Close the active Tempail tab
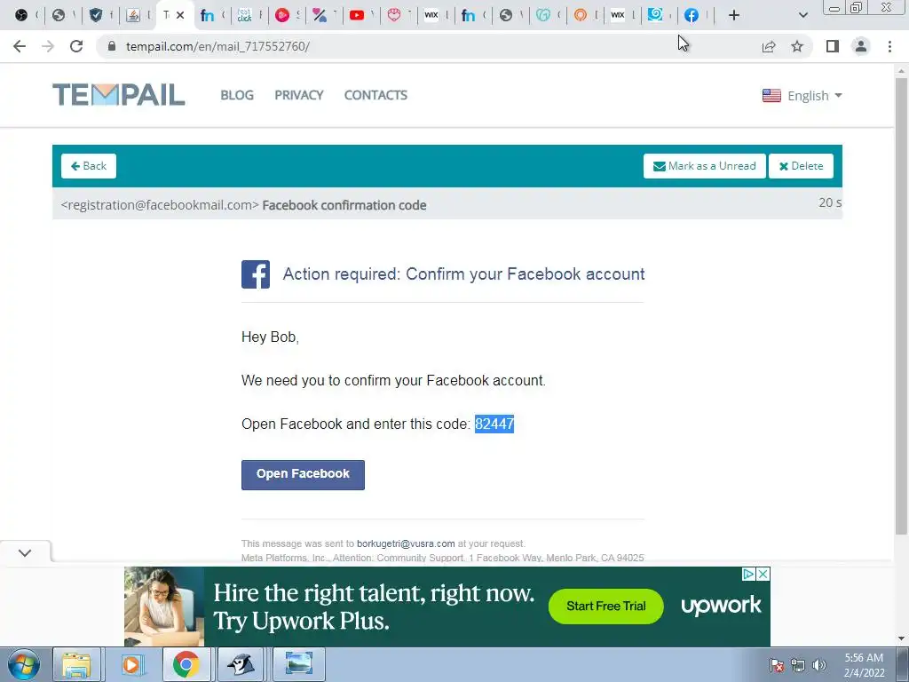The height and width of the screenshot is (682, 909). (180, 15)
